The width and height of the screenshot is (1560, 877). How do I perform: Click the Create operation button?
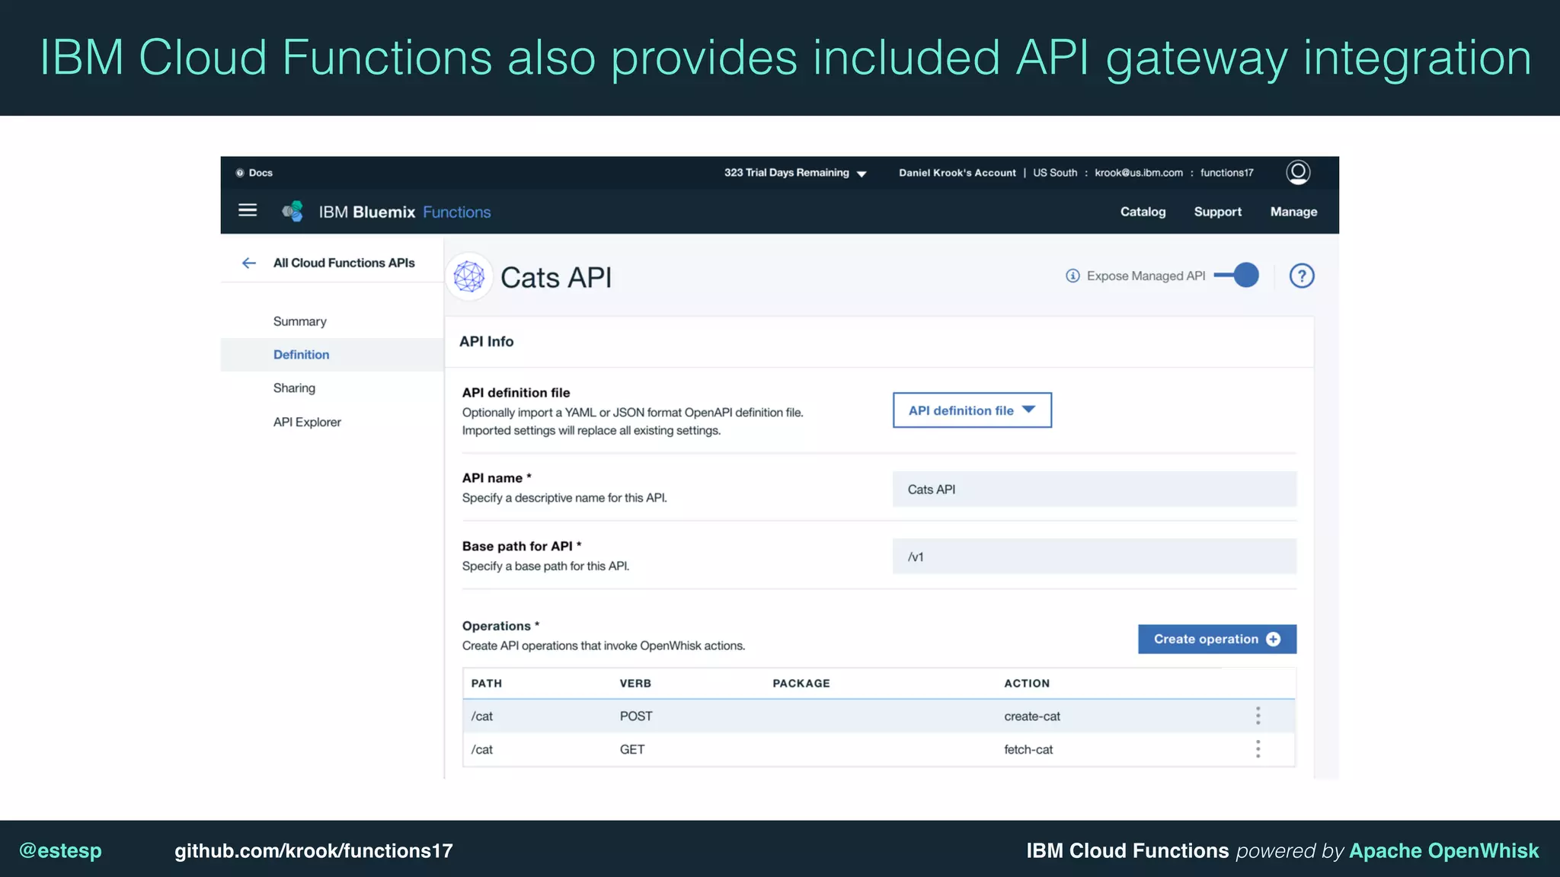point(1217,639)
